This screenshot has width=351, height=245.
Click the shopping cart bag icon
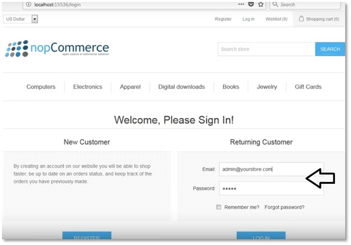(301, 19)
